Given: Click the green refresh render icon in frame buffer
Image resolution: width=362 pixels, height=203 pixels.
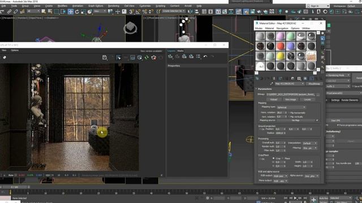Looking at the screenshot, I should [x=146, y=58].
